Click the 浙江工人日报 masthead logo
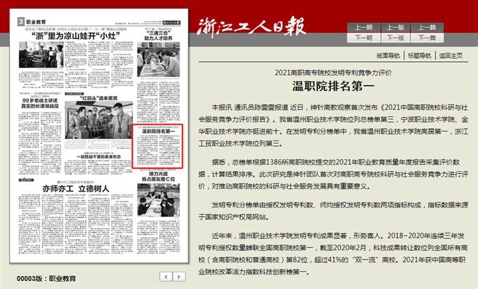This screenshot has width=478, height=289. click(x=251, y=27)
